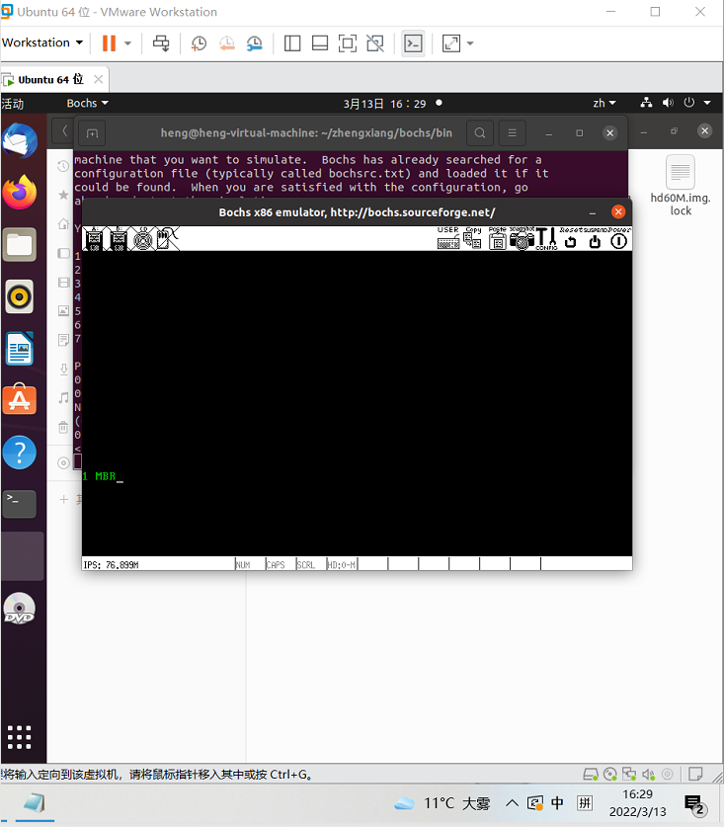724x827 pixels.
Task: Toggle the VMware library sidebar view
Action: tap(292, 43)
